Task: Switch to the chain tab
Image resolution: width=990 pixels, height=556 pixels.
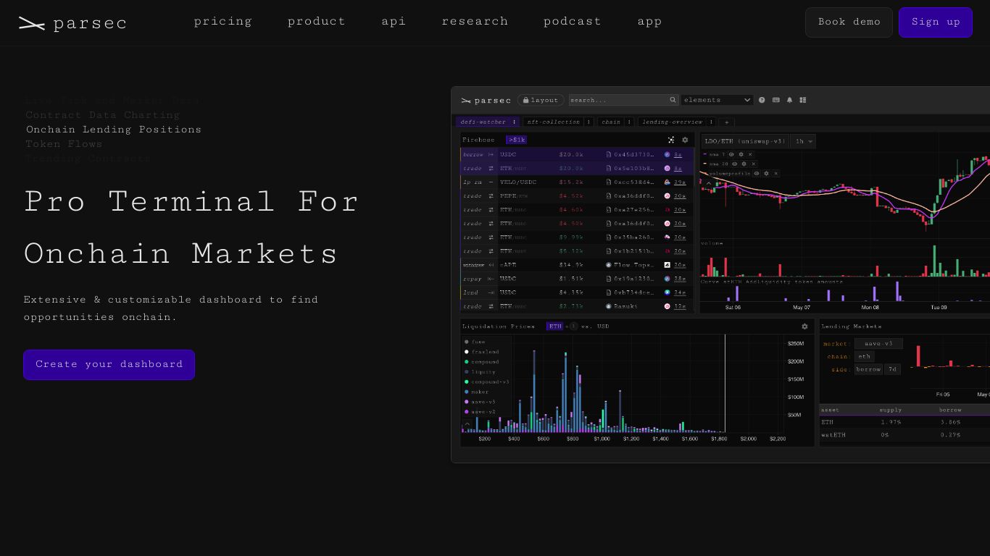Action: point(611,122)
